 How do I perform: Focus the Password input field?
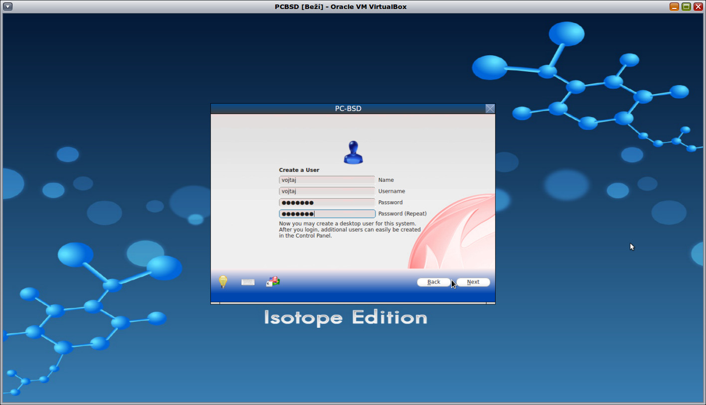pyautogui.click(x=327, y=202)
